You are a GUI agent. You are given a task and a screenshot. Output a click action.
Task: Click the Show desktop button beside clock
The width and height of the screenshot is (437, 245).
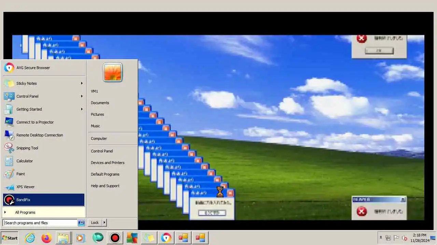(434, 238)
